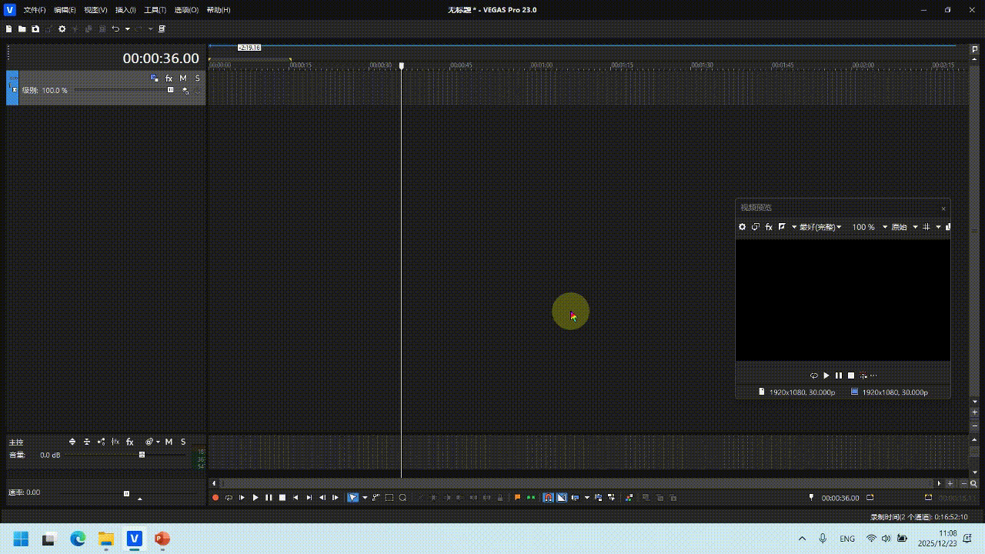The width and height of the screenshot is (985, 554).
Task: Open the Zoom Edit tool
Action: (402, 497)
